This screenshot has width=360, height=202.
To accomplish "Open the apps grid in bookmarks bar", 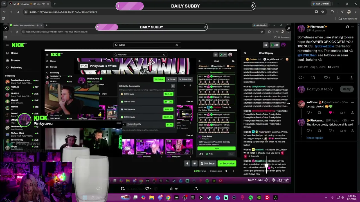I will [x=4, y=19].
